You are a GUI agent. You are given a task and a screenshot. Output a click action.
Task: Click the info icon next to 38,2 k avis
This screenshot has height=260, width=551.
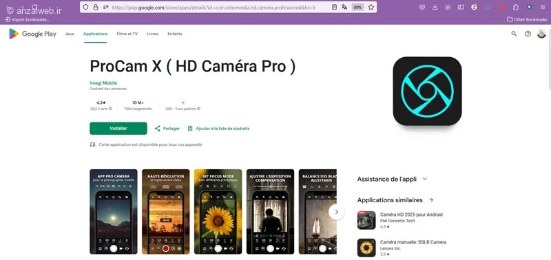110,109
